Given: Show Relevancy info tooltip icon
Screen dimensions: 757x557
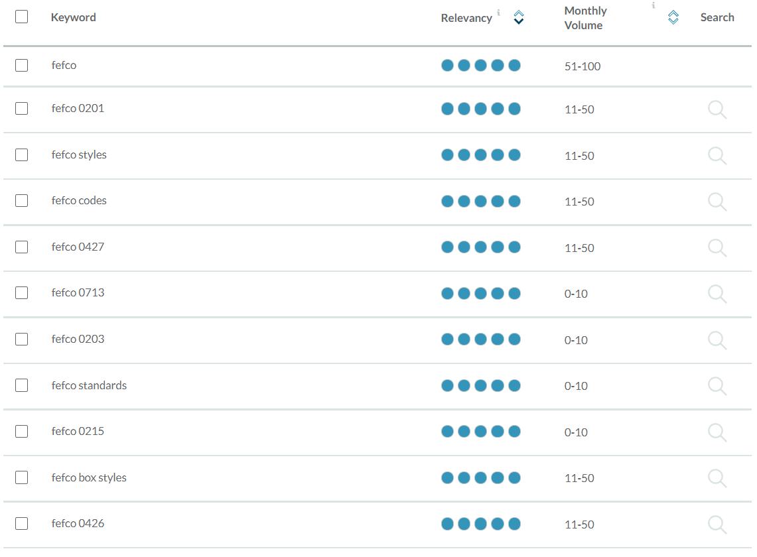Looking at the screenshot, I should click(x=498, y=12).
